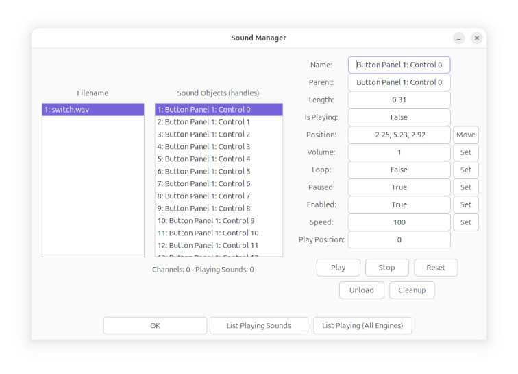The image size is (518, 374).
Task: Apply Speed with its Set button
Action: [x=466, y=222]
